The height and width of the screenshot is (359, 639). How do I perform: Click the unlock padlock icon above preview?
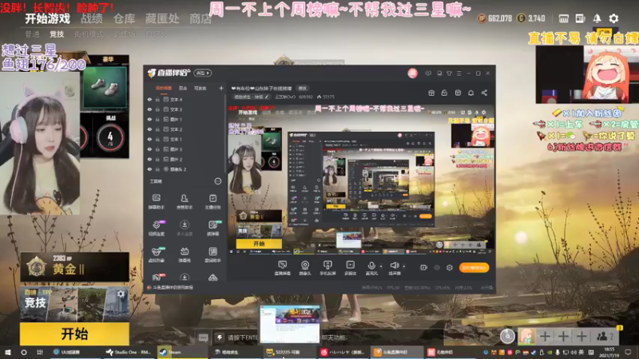(444, 93)
